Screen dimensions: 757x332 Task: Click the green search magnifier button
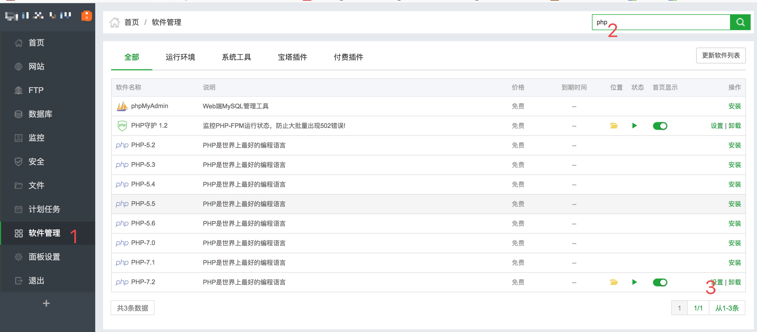tap(740, 22)
